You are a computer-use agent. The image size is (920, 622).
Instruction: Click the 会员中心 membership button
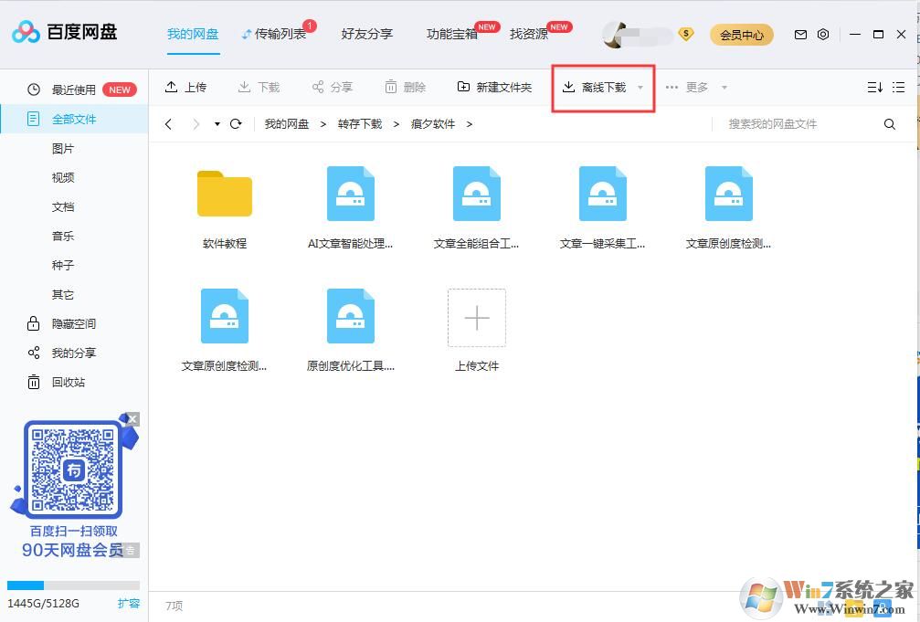741,34
